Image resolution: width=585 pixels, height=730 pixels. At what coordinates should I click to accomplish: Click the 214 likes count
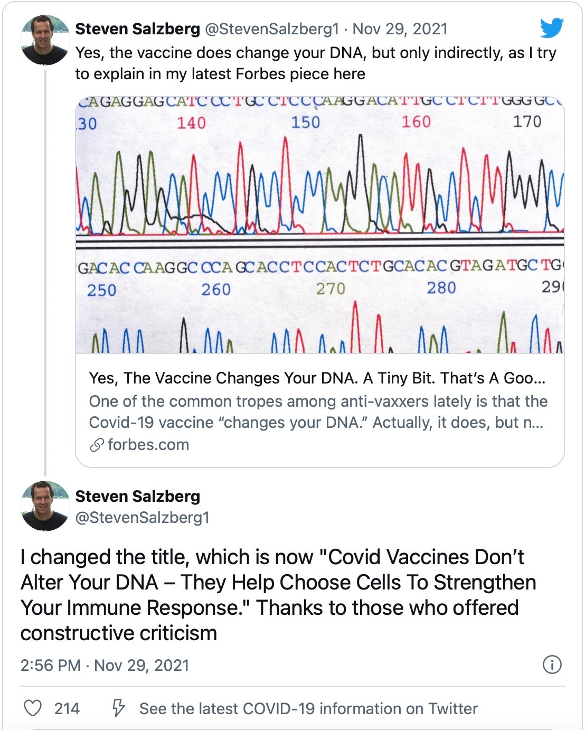(67, 708)
